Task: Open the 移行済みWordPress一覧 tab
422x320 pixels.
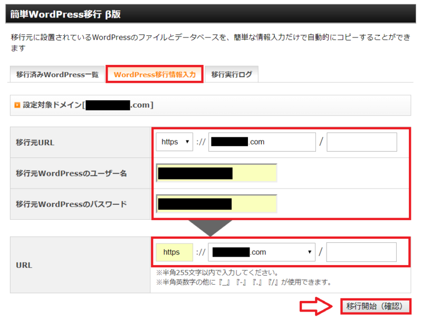Action: tap(57, 74)
